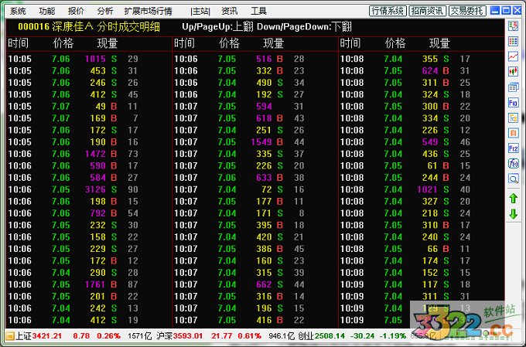Select the trade row with volume 1472
This screenshot has height=347, width=526.
(89, 154)
